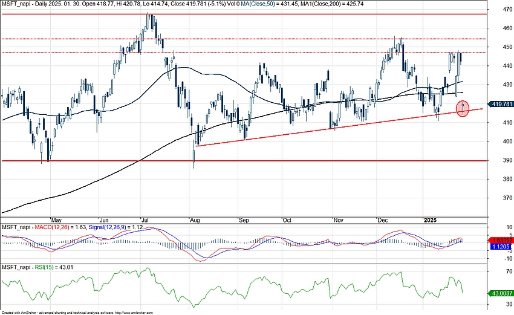Click the Signal(12,26,9) = 1.12 pane label

tap(115, 227)
